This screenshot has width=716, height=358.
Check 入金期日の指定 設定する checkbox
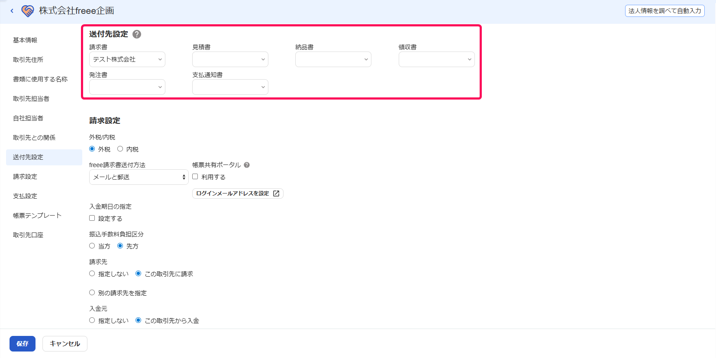coord(92,218)
